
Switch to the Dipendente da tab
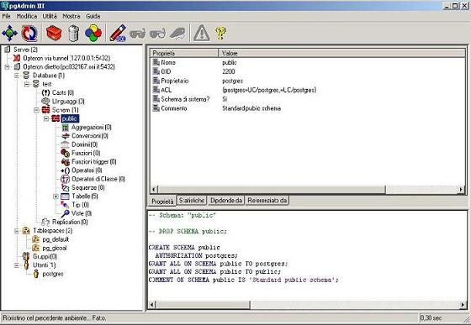pyautogui.click(x=226, y=200)
